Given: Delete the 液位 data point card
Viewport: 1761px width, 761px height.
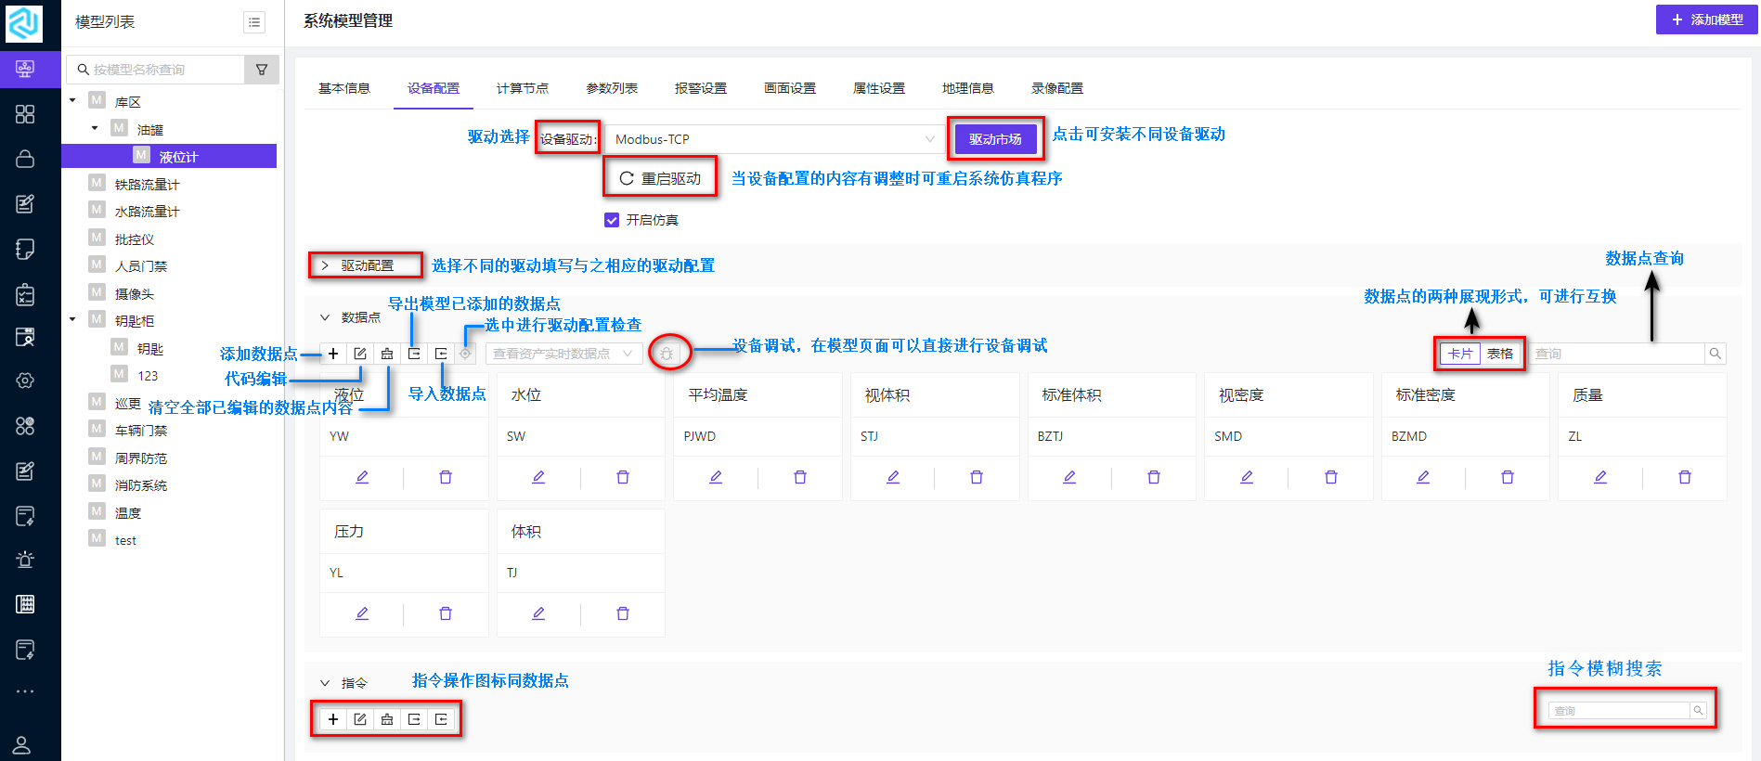Looking at the screenshot, I should 446,477.
